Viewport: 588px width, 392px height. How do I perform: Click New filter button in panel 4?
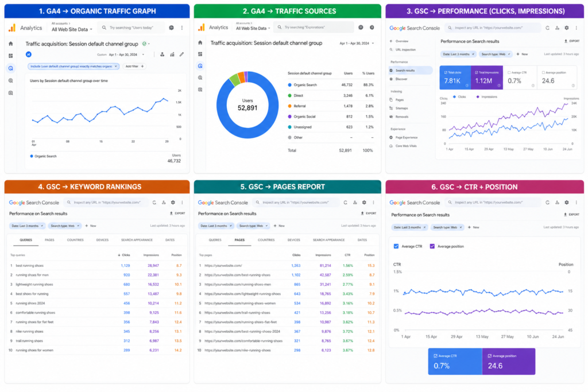pos(91,226)
